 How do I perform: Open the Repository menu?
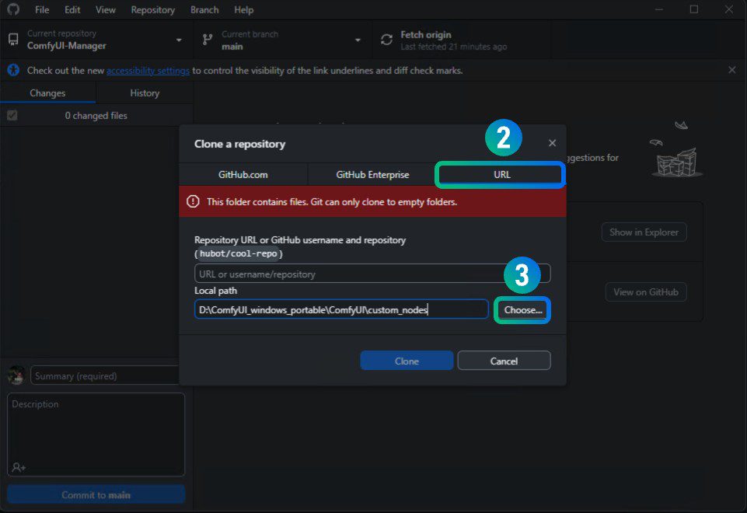(153, 9)
